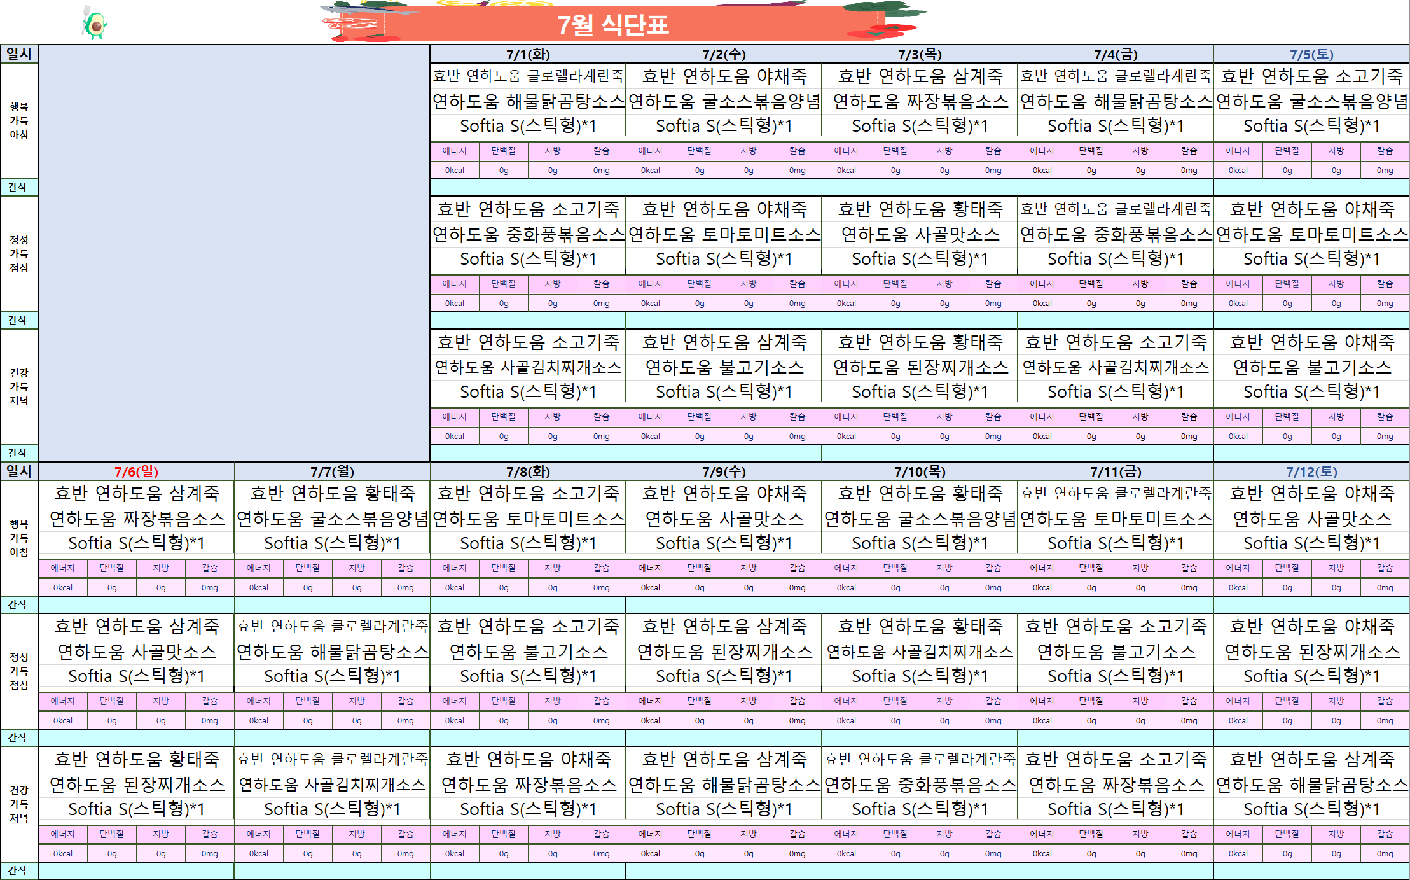Viewport: 1410px width, 880px height.
Task: Click '효반 연하도움 야채죽' in 7/12 breakfast
Action: tap(1311, 494)
